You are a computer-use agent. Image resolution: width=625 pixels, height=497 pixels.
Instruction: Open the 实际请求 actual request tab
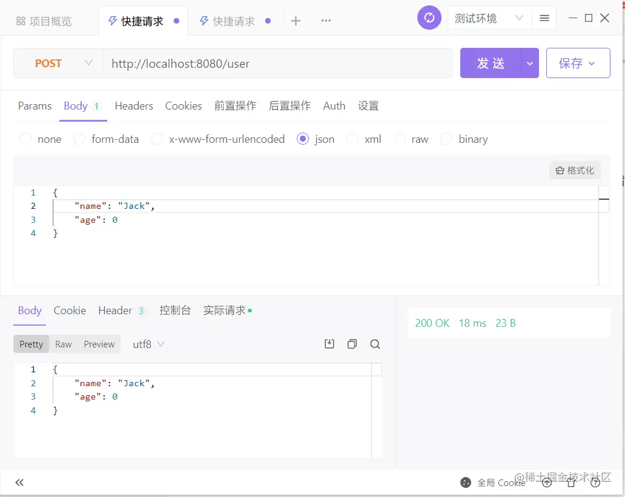(227, 311)
